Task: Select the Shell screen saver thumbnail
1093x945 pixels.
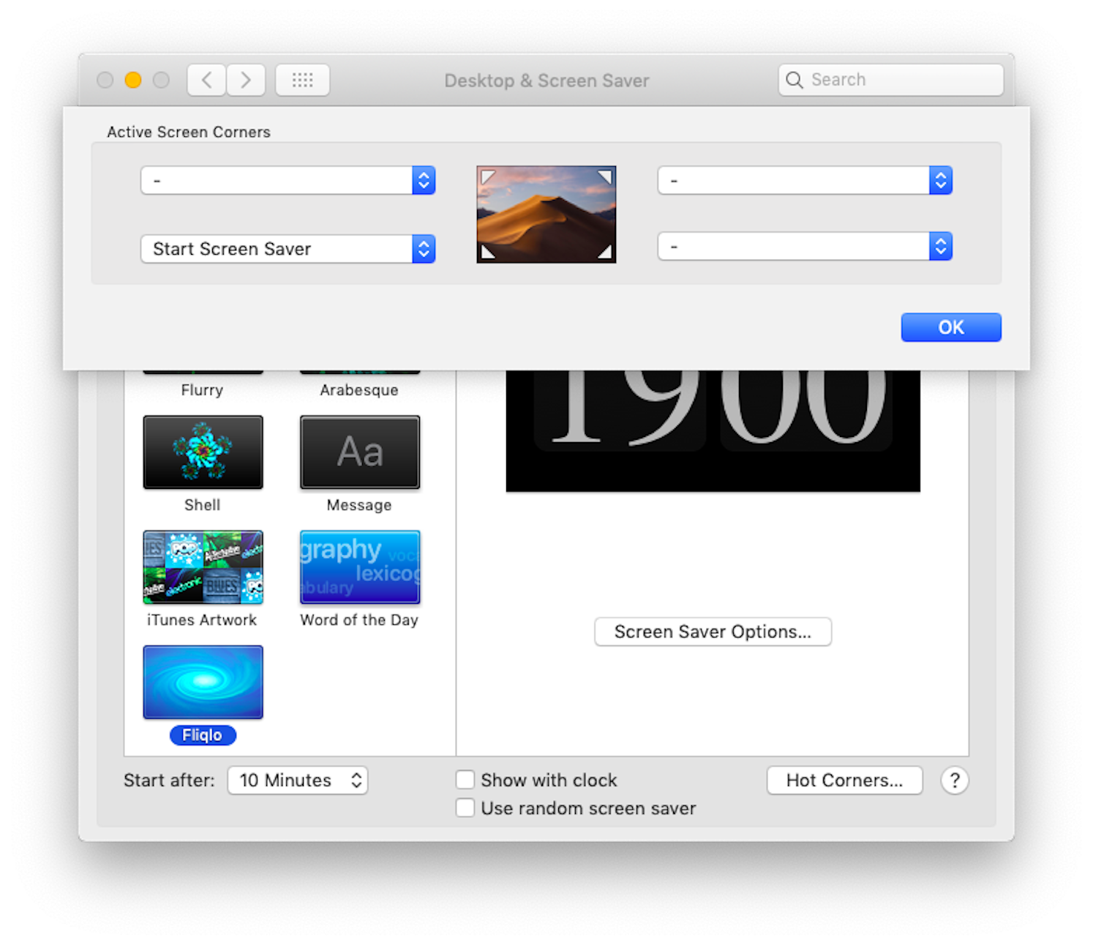Action: (x=203, y=452)
